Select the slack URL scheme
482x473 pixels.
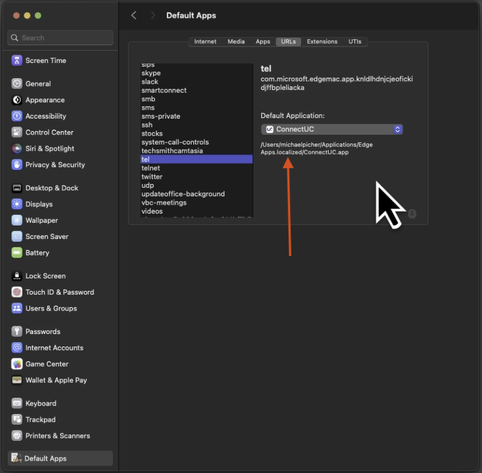(x=197, y=82)
